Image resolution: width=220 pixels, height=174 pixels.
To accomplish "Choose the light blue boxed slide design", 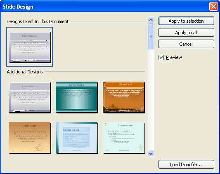I will click(x=77, y=138).
